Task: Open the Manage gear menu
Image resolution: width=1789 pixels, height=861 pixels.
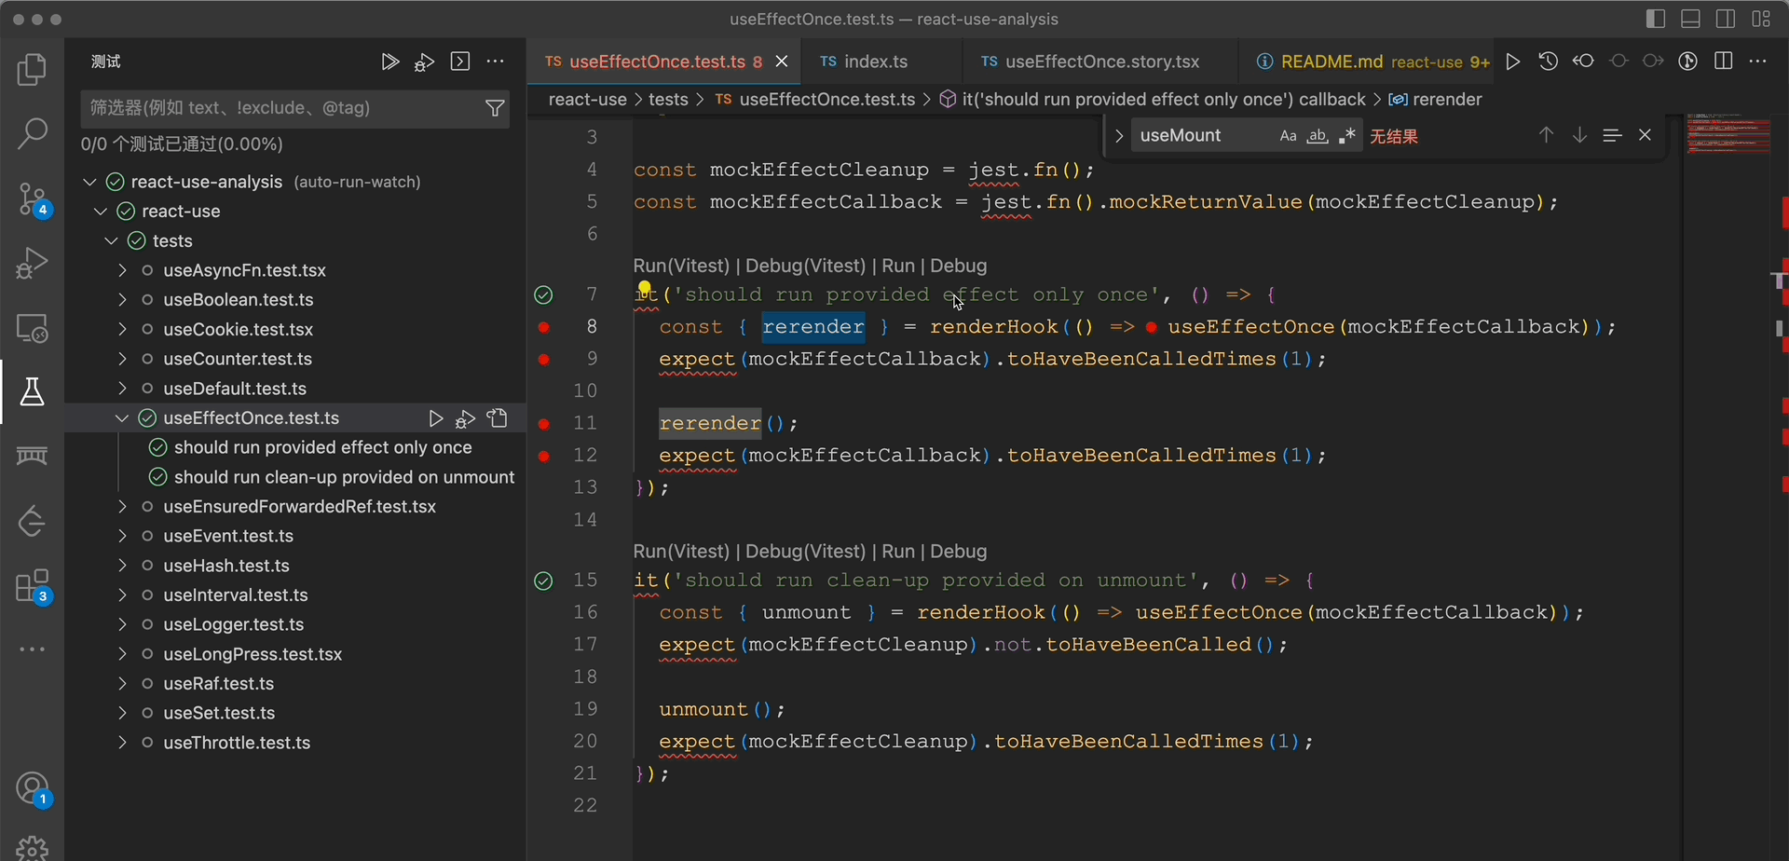Action: tap(33, 847)
